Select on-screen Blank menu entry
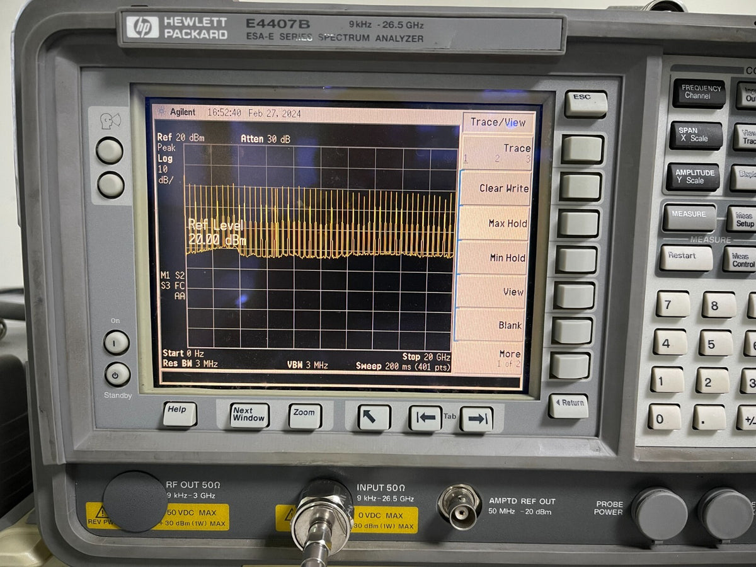This screenshot has height=567, width=756. (x=489, y=325)
